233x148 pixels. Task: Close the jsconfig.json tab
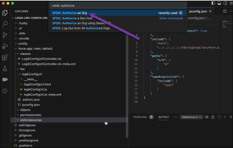210,11
